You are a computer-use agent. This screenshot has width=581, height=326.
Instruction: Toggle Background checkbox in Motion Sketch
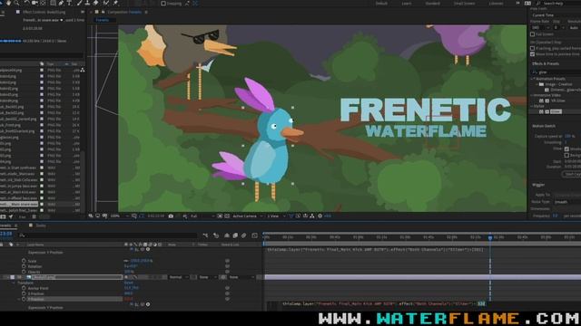(x=566, y=155)
